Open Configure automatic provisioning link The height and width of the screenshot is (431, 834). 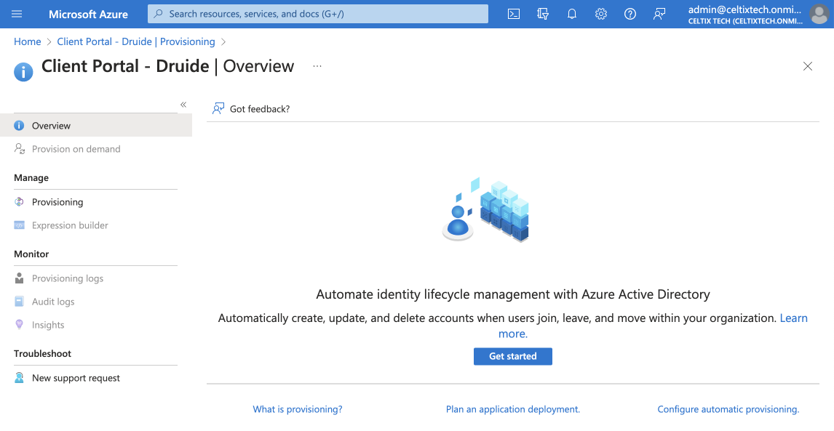click(728, 409)
